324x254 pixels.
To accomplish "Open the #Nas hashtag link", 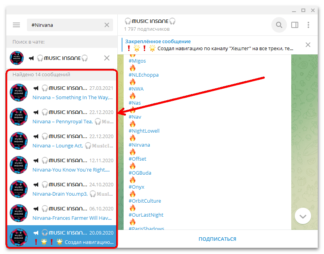I will coord(135,103).
